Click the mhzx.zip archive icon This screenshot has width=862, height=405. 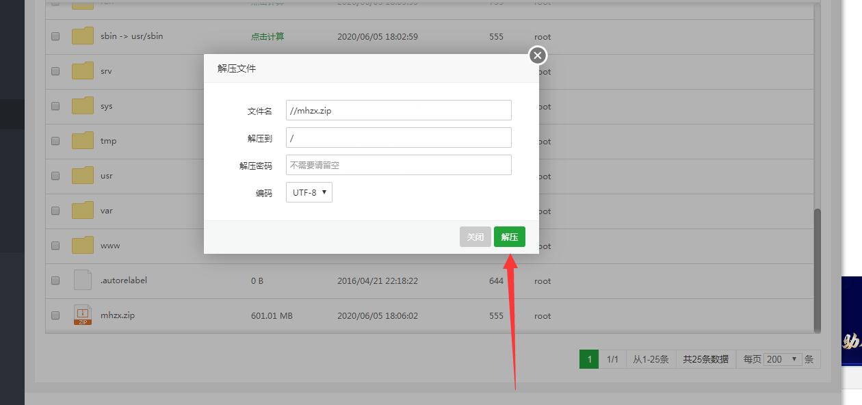(x=83, y=315)
